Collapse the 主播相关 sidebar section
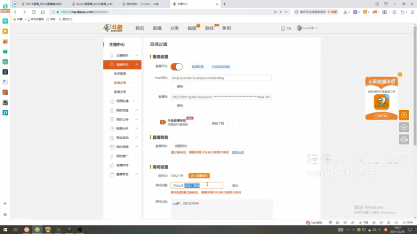The height and width of the screenshot is (234, 417). coord(137,56)
